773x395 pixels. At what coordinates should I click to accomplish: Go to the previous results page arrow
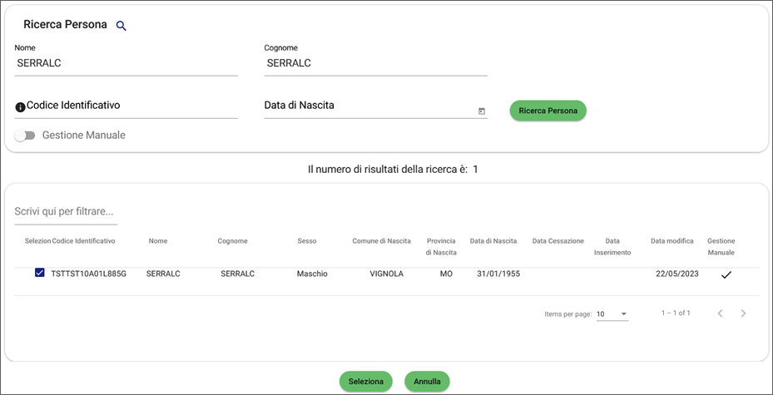(x=720, y=314)
